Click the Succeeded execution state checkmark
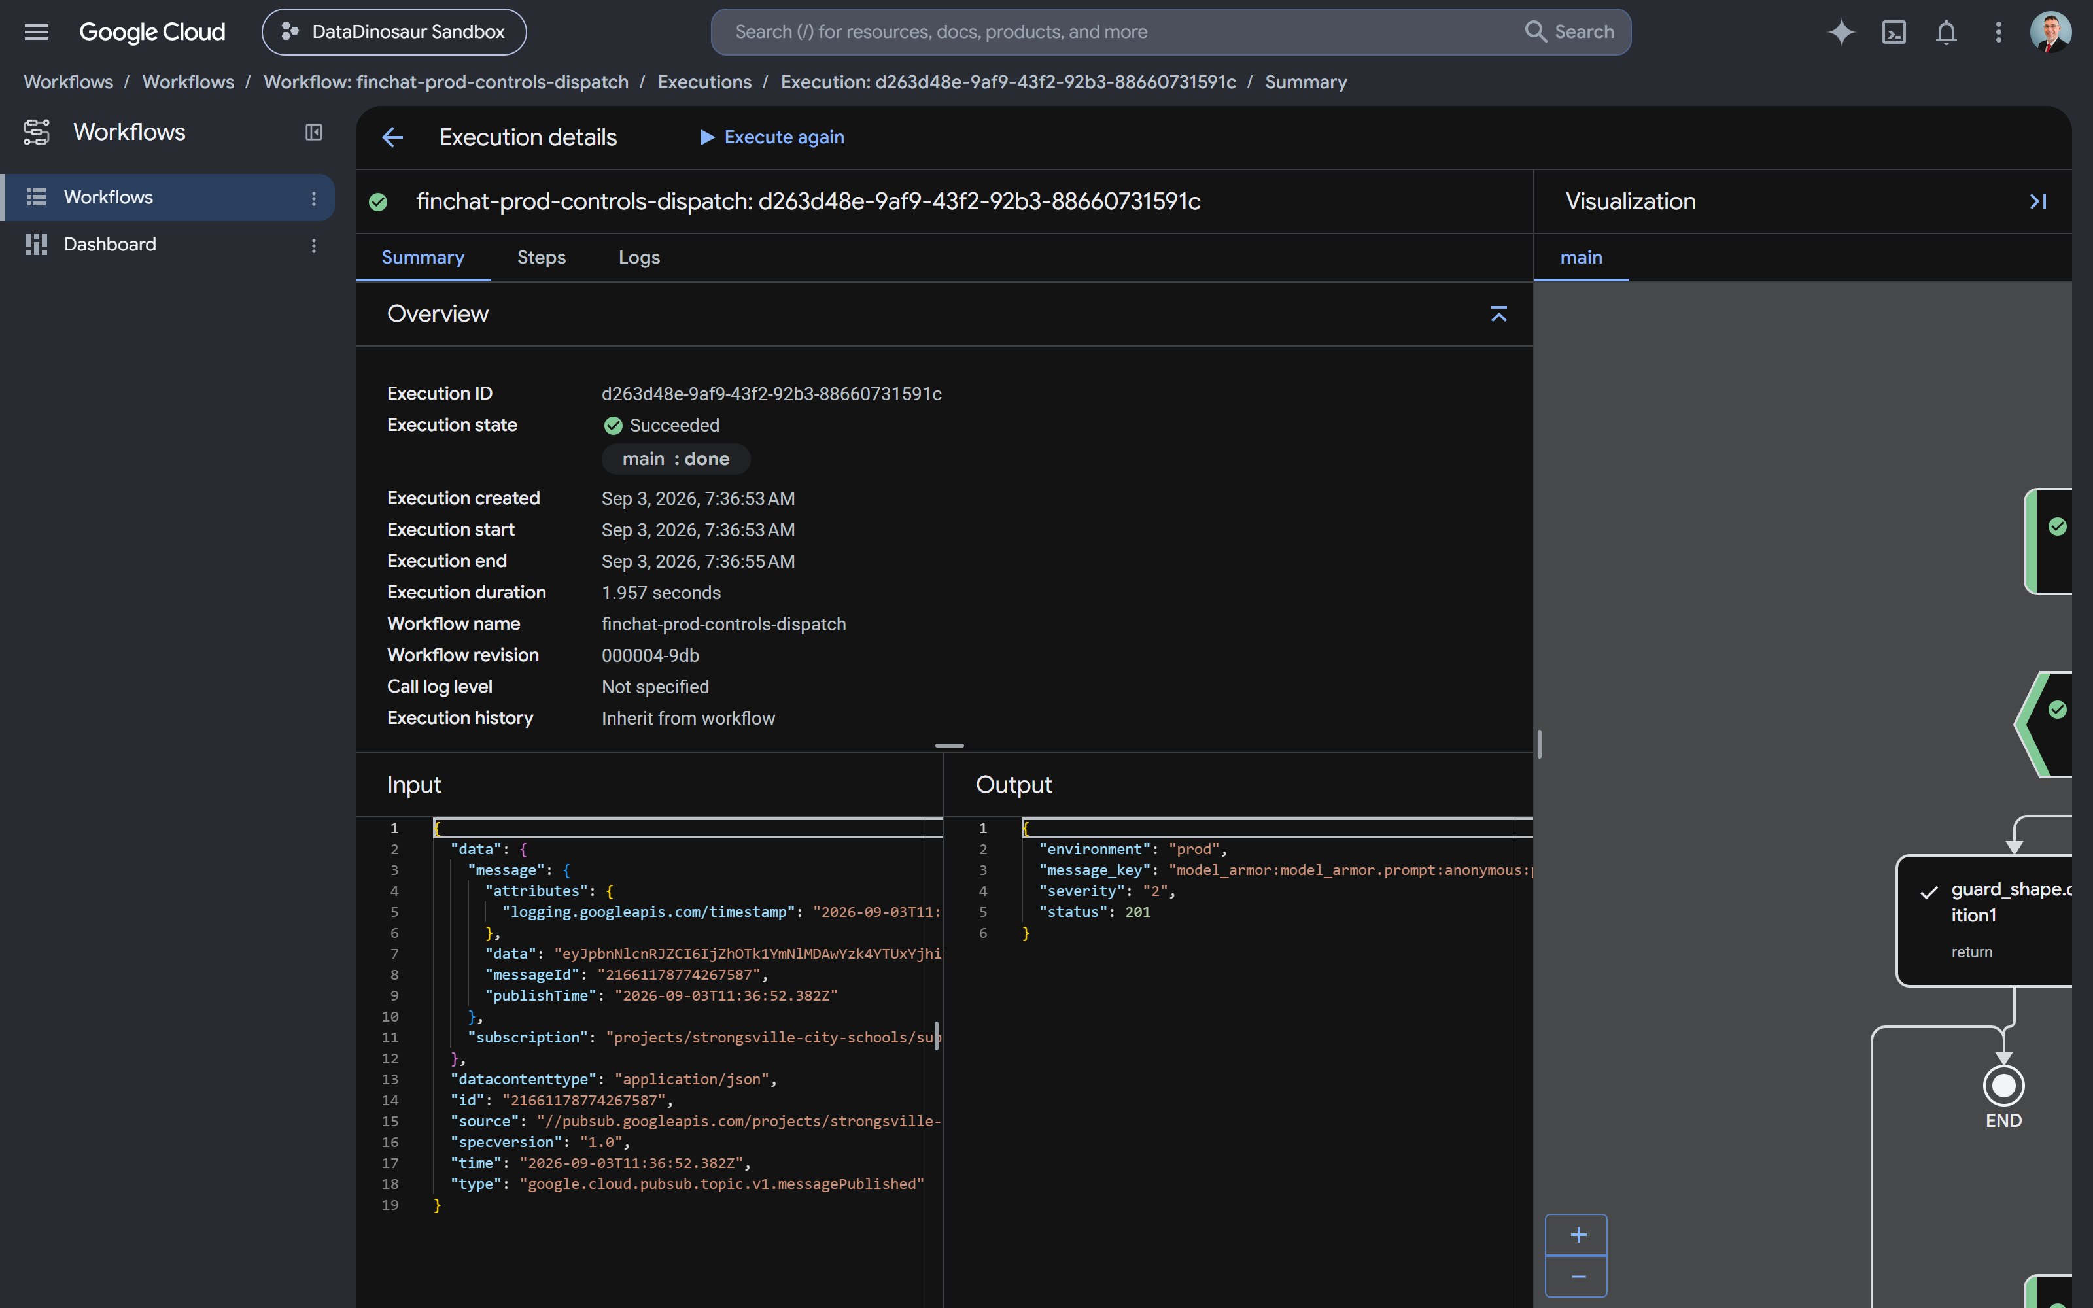This screenshot has width=2093, height=1308. pos(614,426)
